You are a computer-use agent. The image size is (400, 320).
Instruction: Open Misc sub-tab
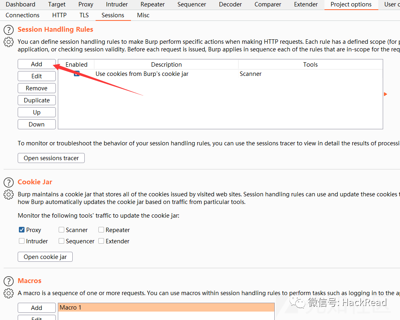point(143,15)
